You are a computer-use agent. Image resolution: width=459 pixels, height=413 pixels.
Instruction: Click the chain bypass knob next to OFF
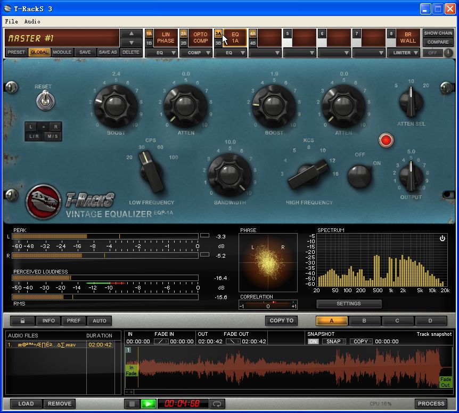pyautogui.click(x=448, y=53)
